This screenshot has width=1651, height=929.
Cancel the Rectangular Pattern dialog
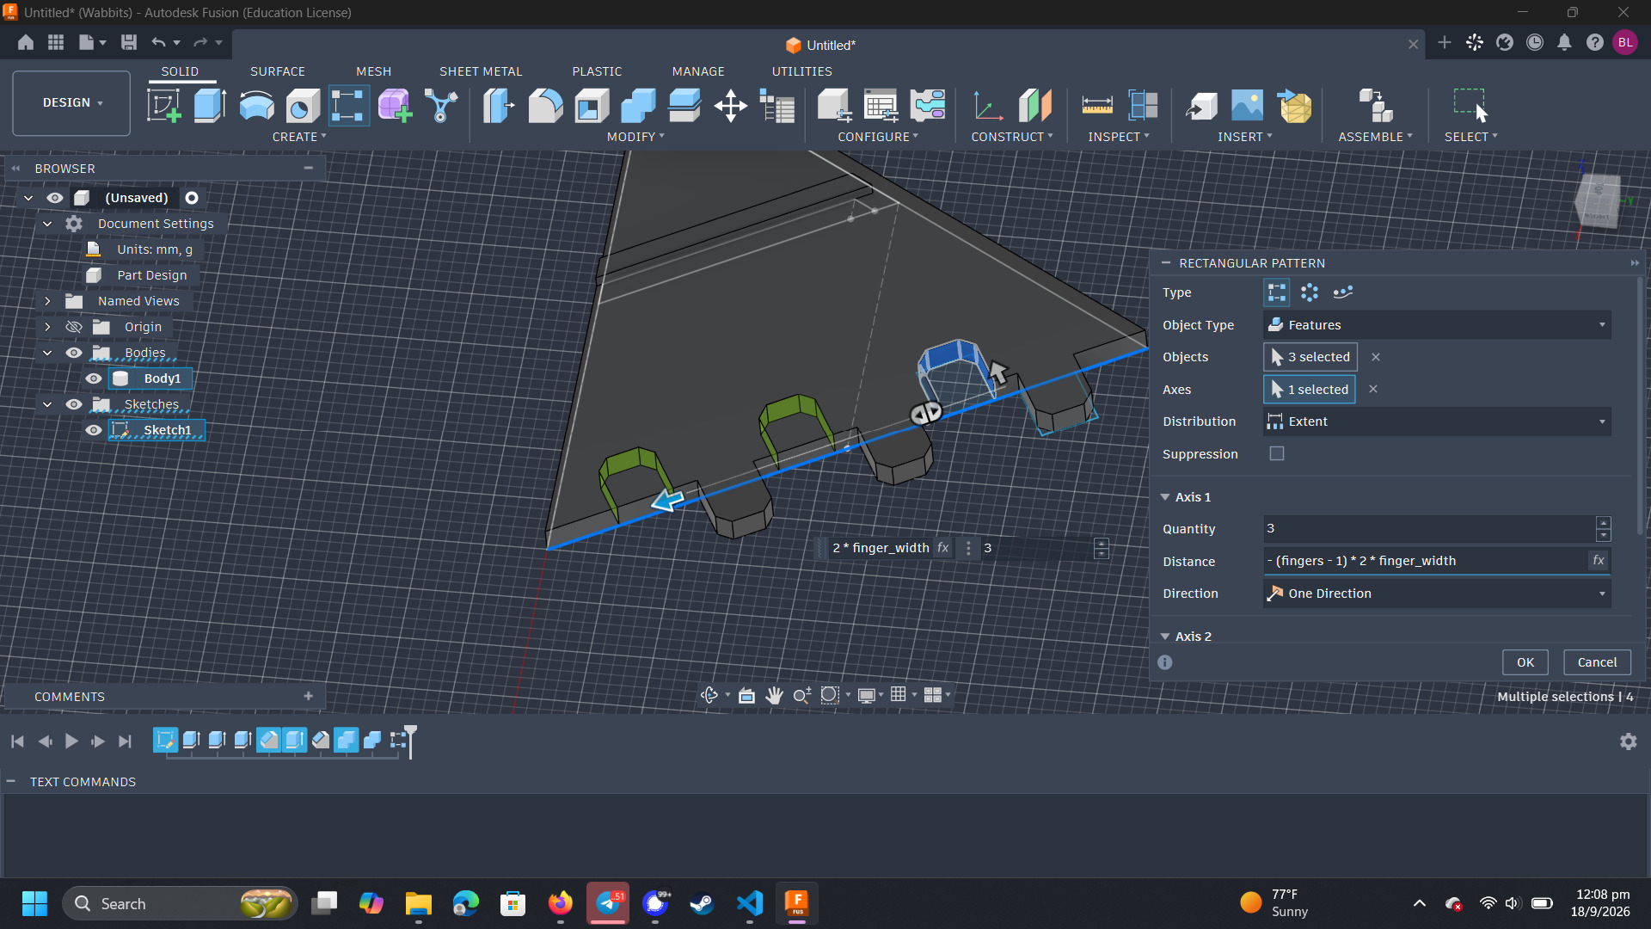(1597, 662)
